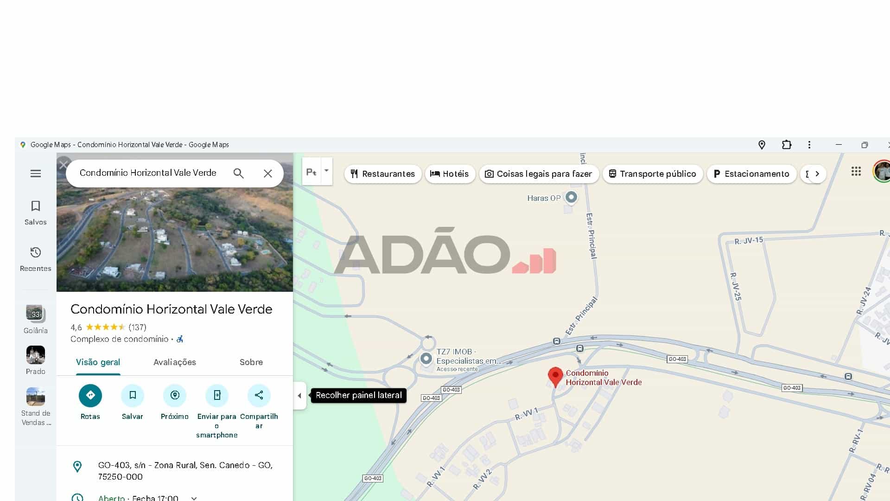Open the Google account avatar
Image resolution: width=890 pixels, height=501 pixels.
[x=882, y=172]
